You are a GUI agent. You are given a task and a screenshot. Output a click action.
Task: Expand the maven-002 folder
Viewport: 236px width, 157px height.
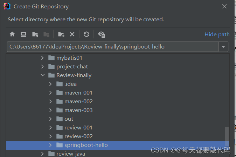click(50, 102)
